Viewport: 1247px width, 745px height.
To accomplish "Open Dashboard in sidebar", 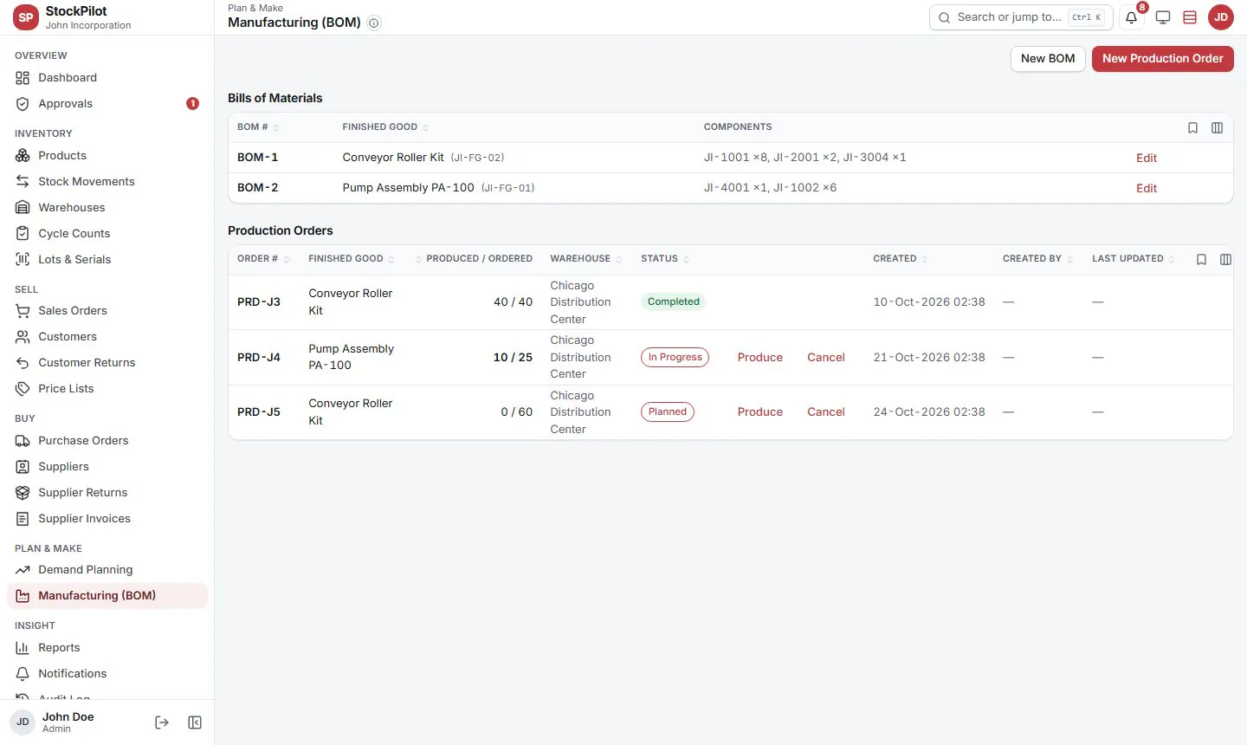I will point(107,78).
